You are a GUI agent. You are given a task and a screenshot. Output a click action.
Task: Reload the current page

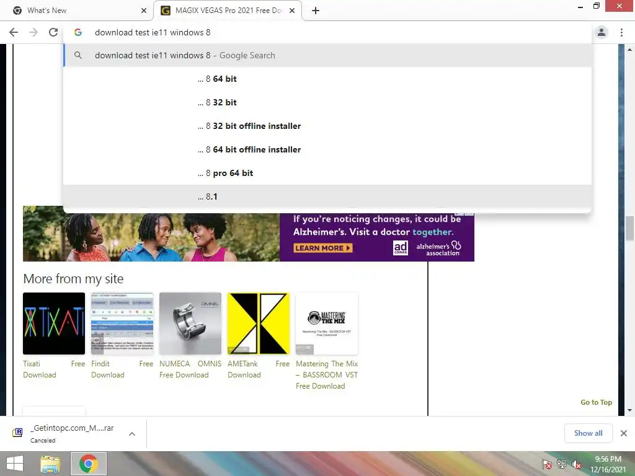[53, 32]
